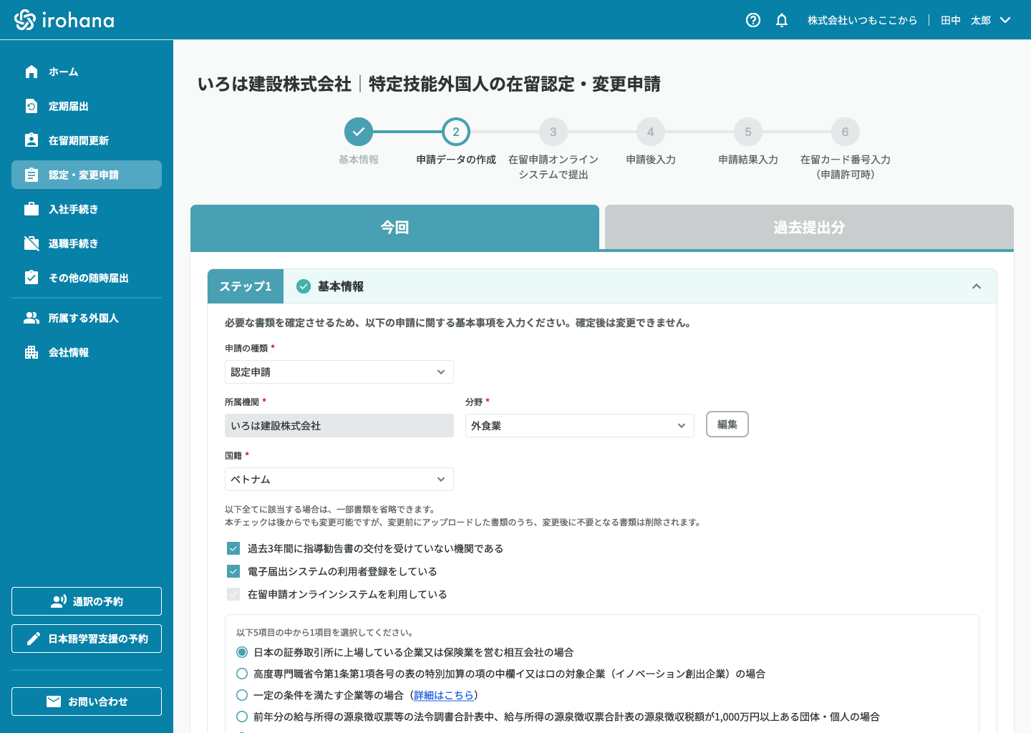The image size is (1031, 733).
Task: Toggle 電子届出システムの利用者登録 checkbox
Action: tap(233, 571)
